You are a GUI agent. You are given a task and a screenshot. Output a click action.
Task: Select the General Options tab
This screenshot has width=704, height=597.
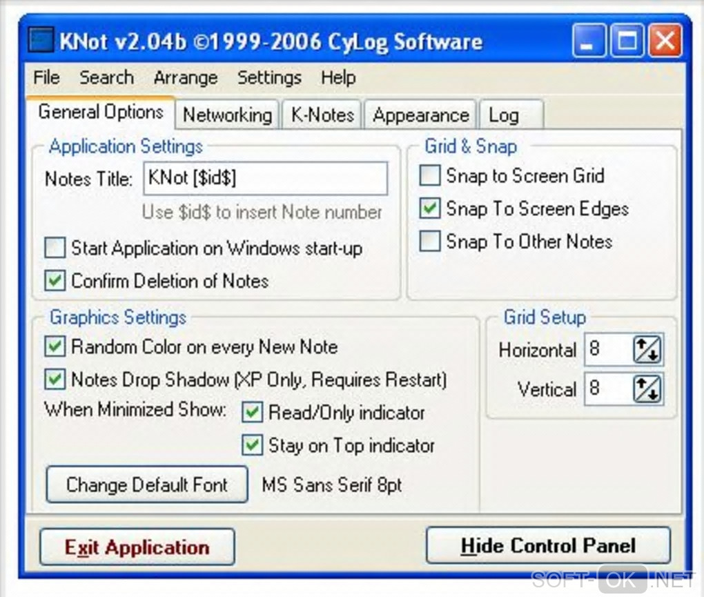101,112
